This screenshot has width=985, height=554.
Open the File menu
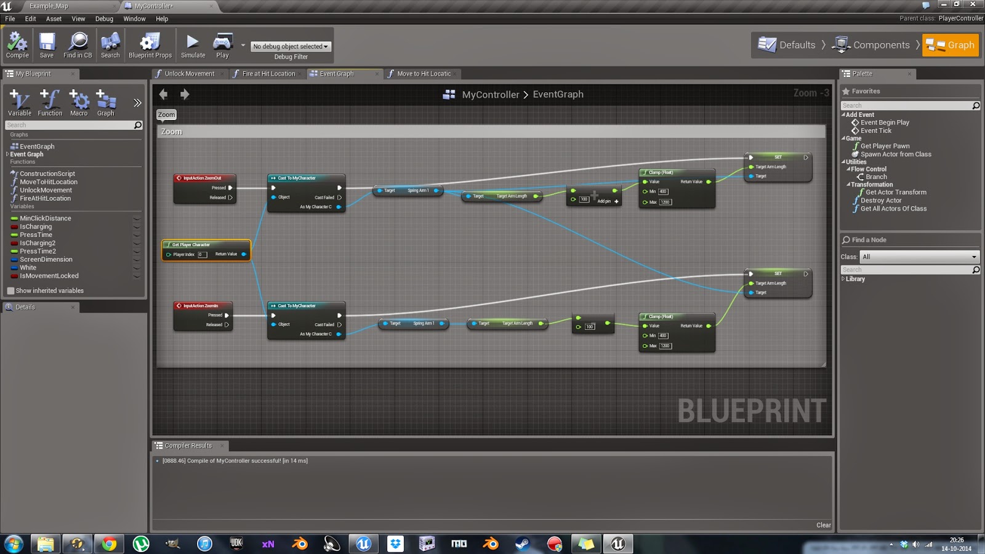(x=10, y=18)
